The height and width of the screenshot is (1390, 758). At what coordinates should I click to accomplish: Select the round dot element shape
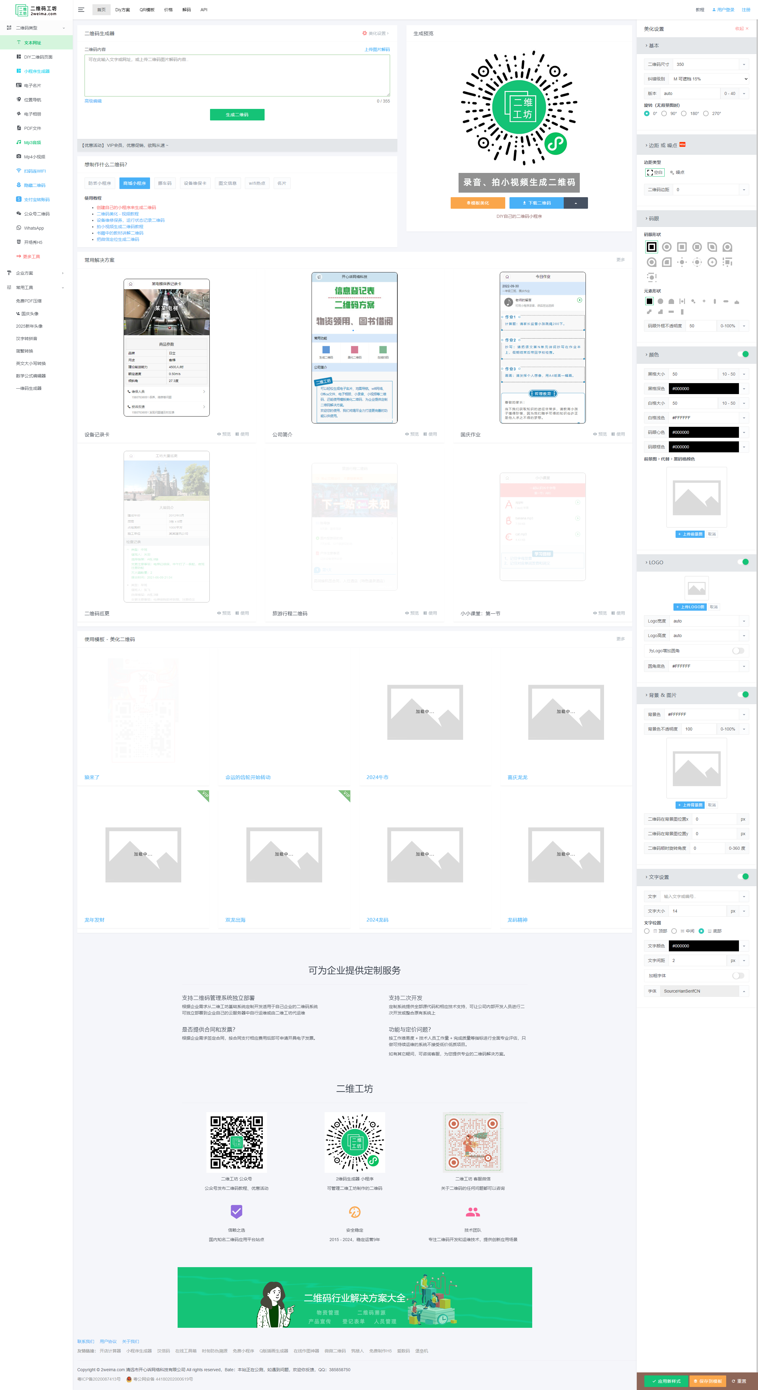pos(660,301)
